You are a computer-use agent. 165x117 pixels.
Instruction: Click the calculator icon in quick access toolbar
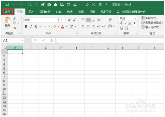pyautogui.click(x=100, y=5)
